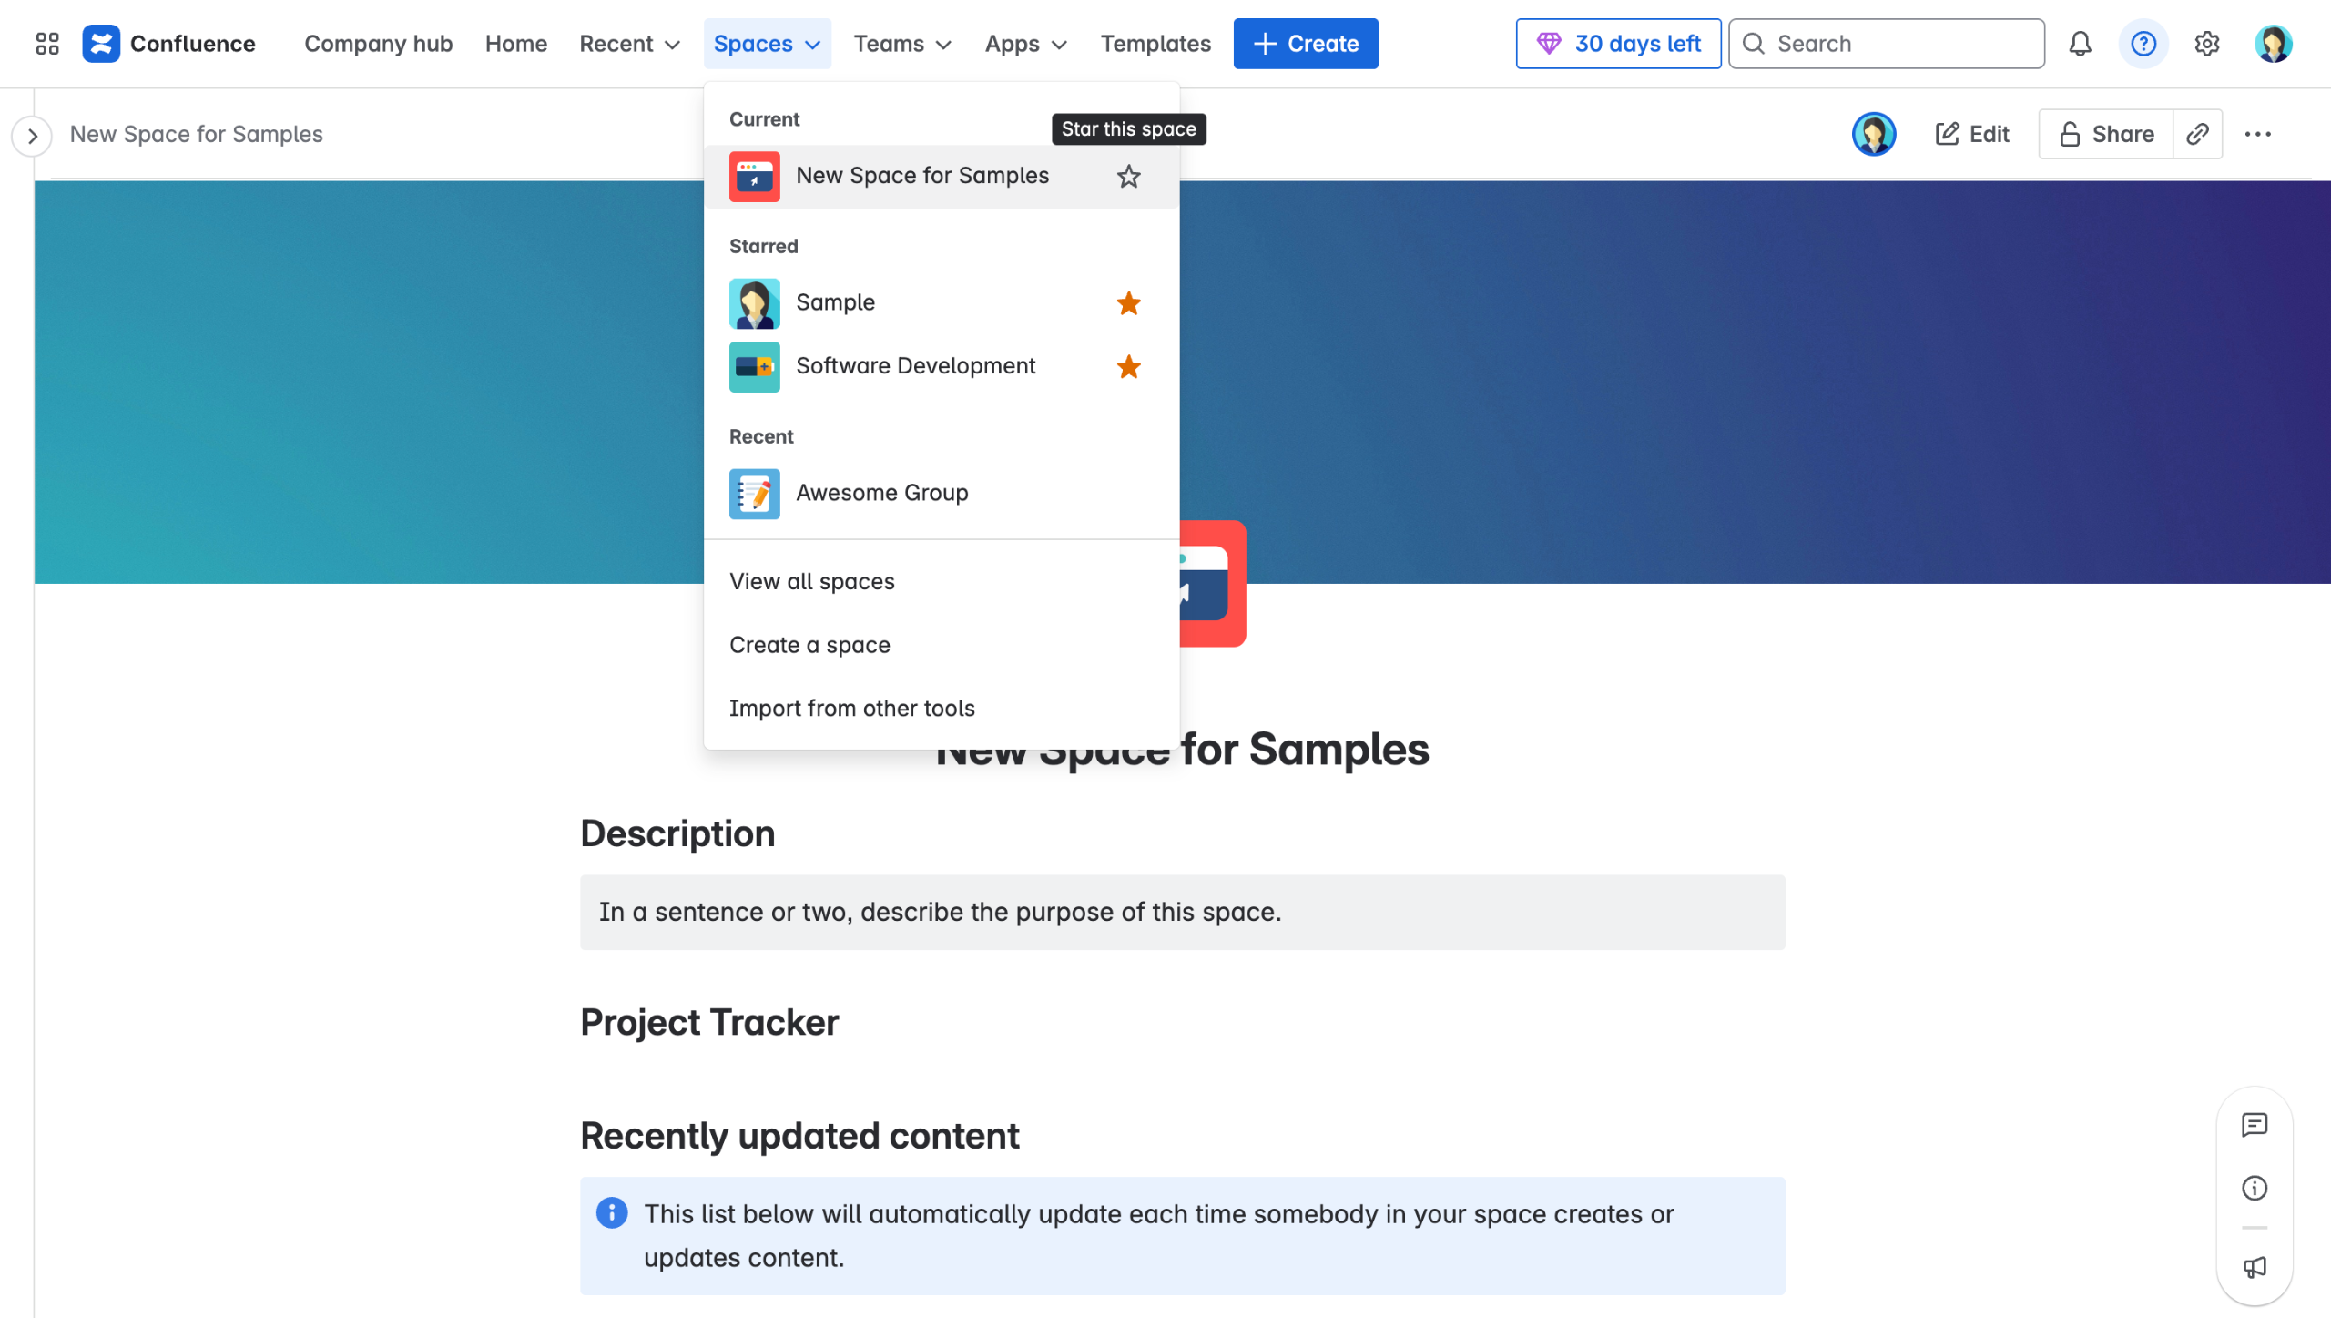Select View all spaces menu entry
2331x1318 pixels.
point(811,581)
